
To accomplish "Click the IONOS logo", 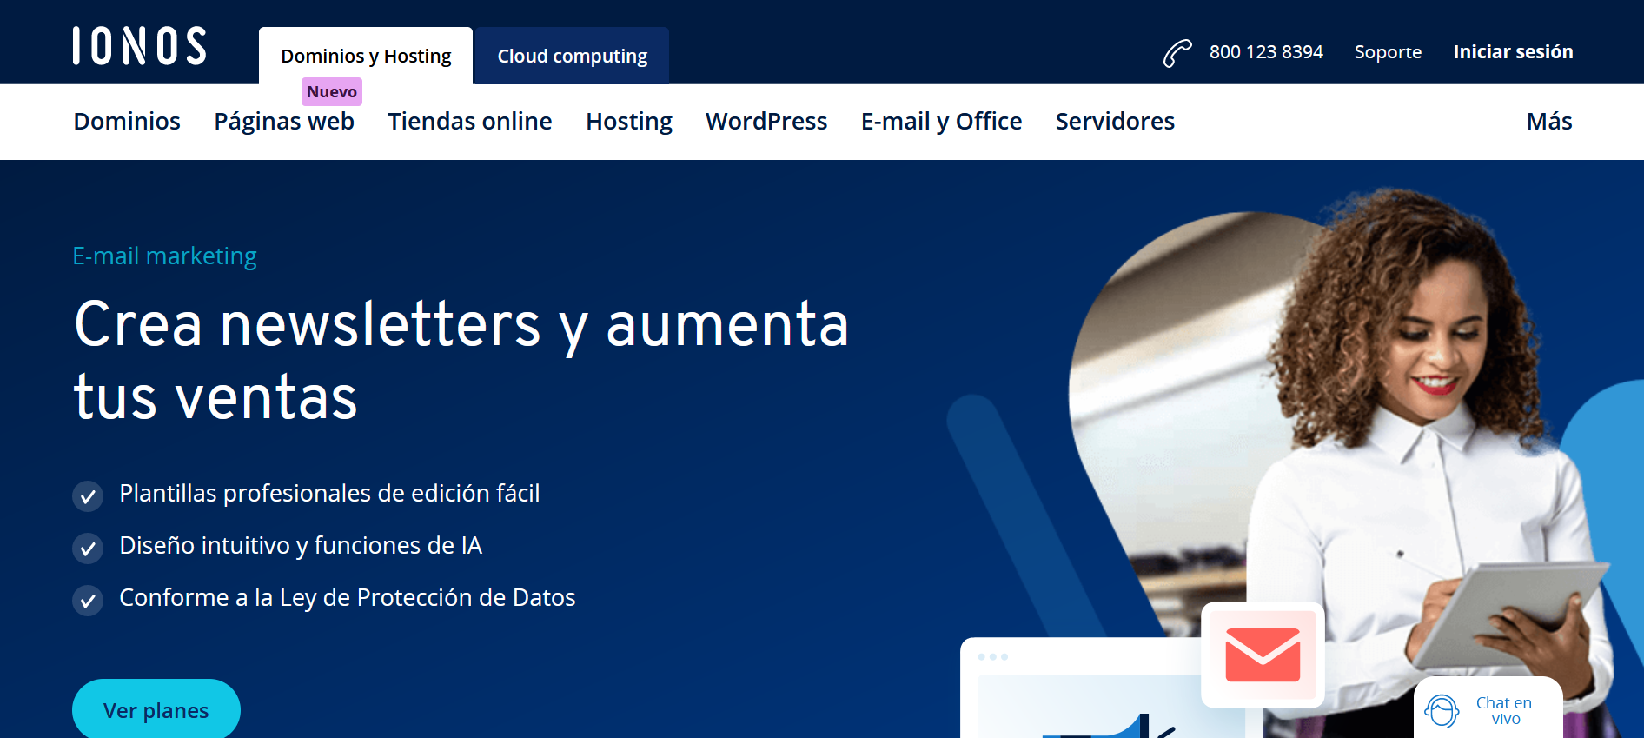I will [139, 45].
